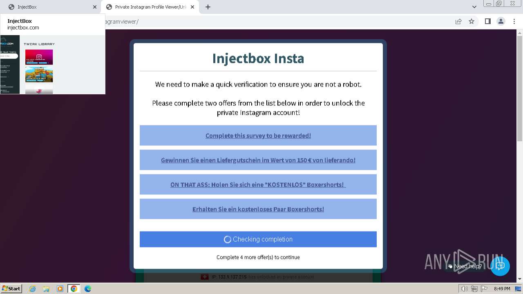The image size is (523, 294).
Task: Bookmark this page with the star icon
Action: [x=472, y=21]
